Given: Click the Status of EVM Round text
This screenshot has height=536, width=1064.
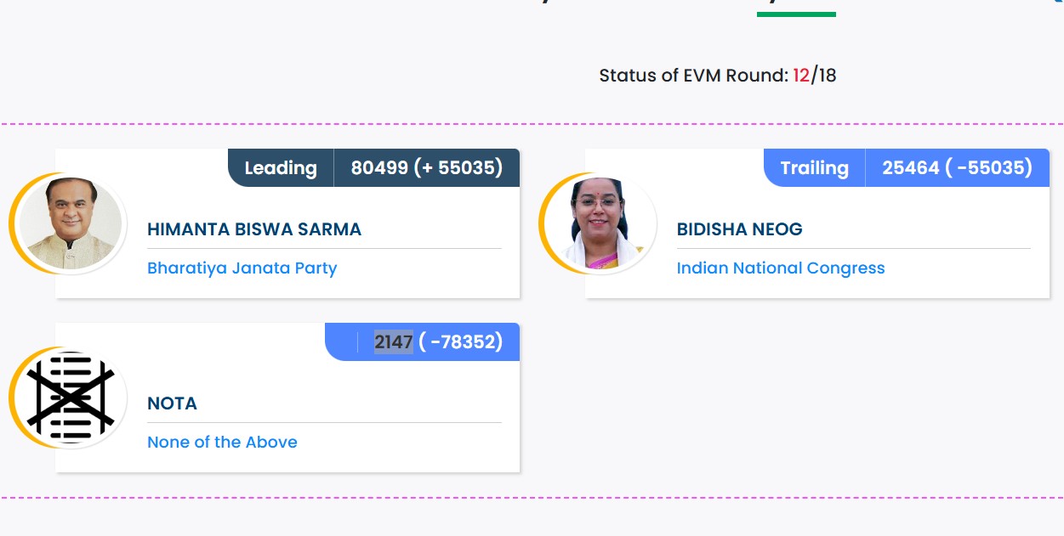Looking at the screenshot, I should [x=693, y=76].
